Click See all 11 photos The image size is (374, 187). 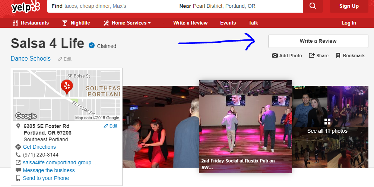coord(327,131)
